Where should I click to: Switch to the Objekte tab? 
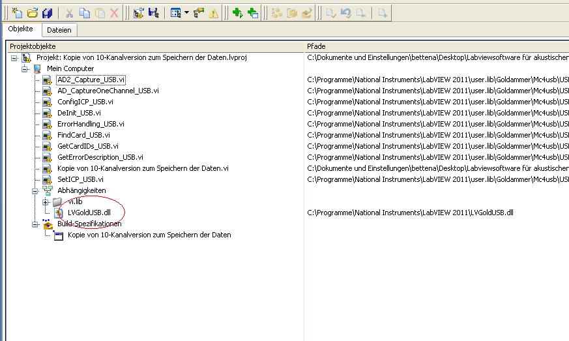point(21,29)
